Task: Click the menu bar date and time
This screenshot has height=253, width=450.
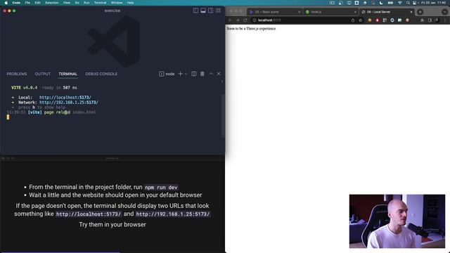Action: coord(433,3)
